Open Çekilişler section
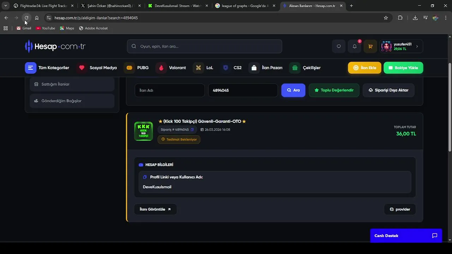This screenshot has width=452, height=254. click(305, 68)
